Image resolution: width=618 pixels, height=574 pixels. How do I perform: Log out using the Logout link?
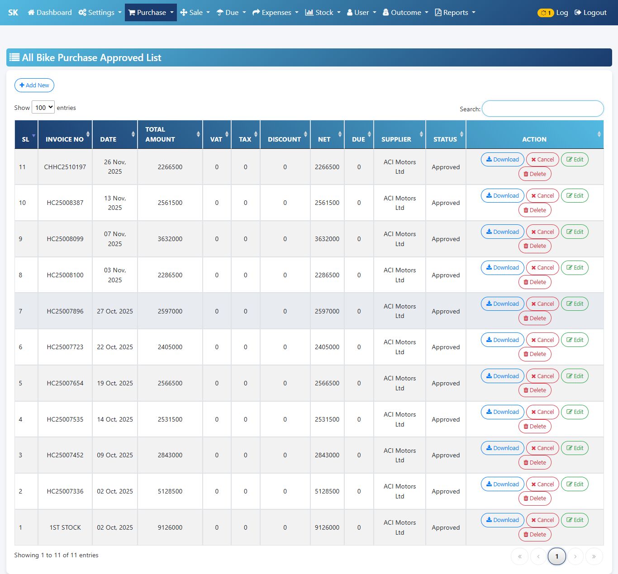[590, 13]
